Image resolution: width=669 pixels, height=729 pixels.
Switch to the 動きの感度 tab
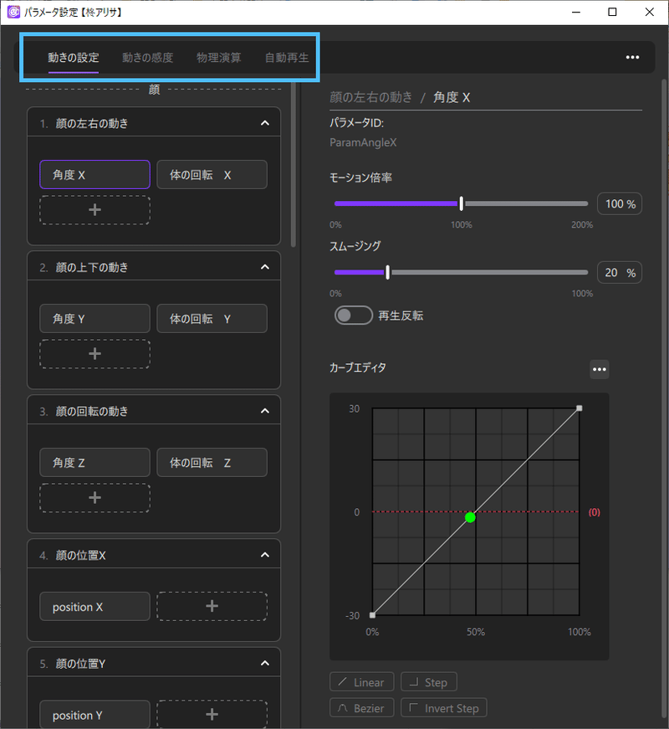pos(147,58)
